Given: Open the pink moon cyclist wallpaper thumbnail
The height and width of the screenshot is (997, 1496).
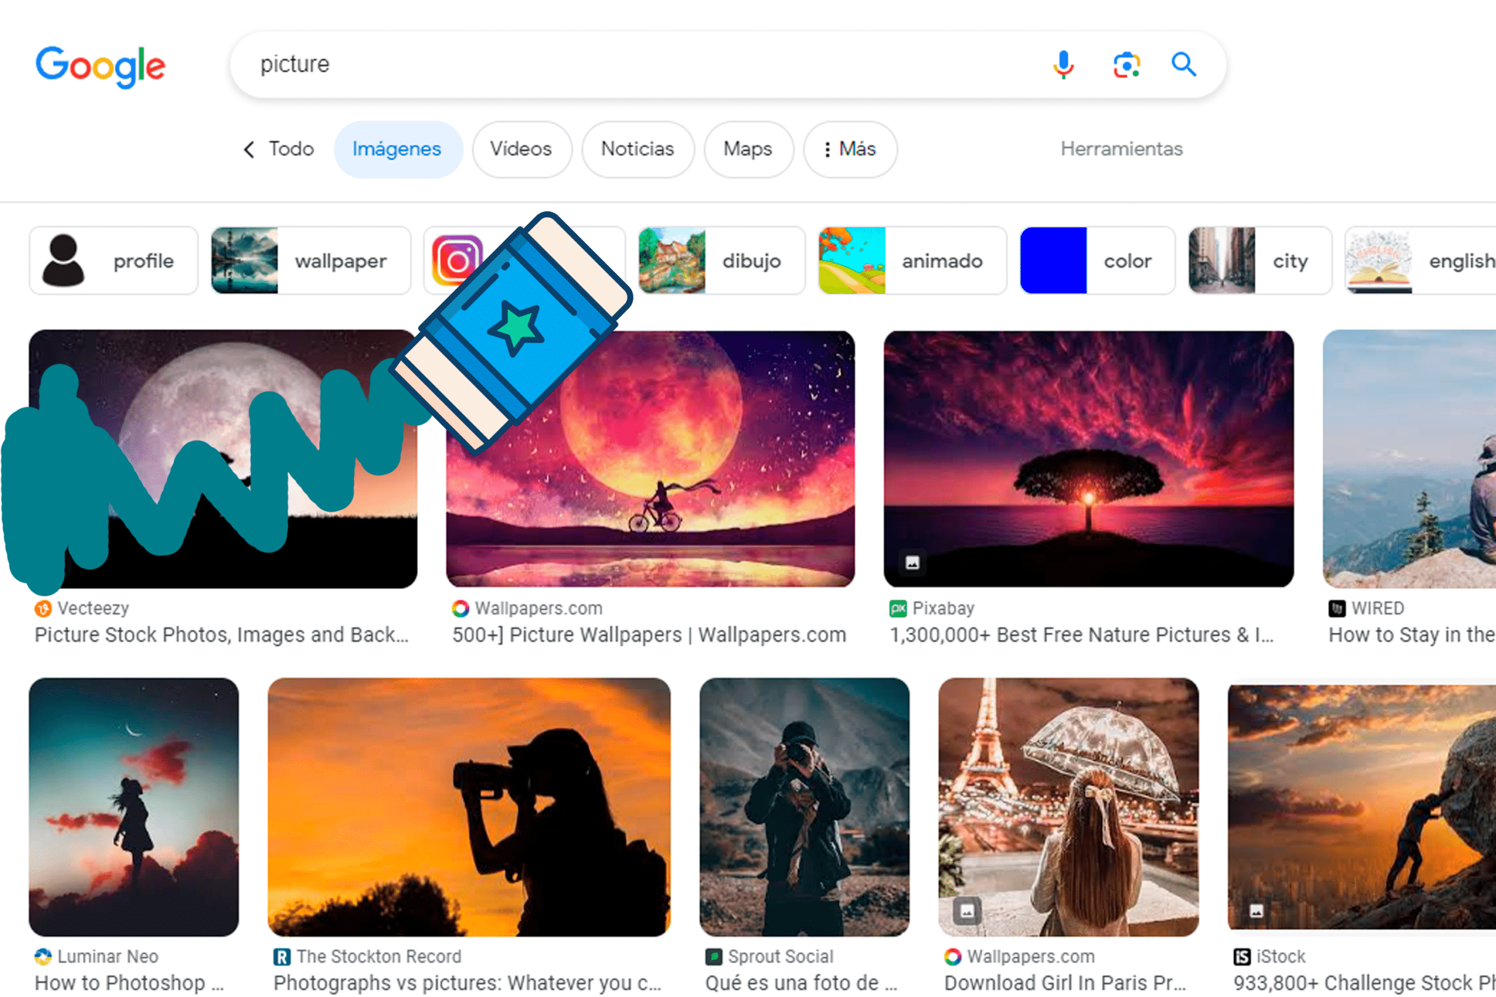Looking at the screenshot, I should pos(650,459).
